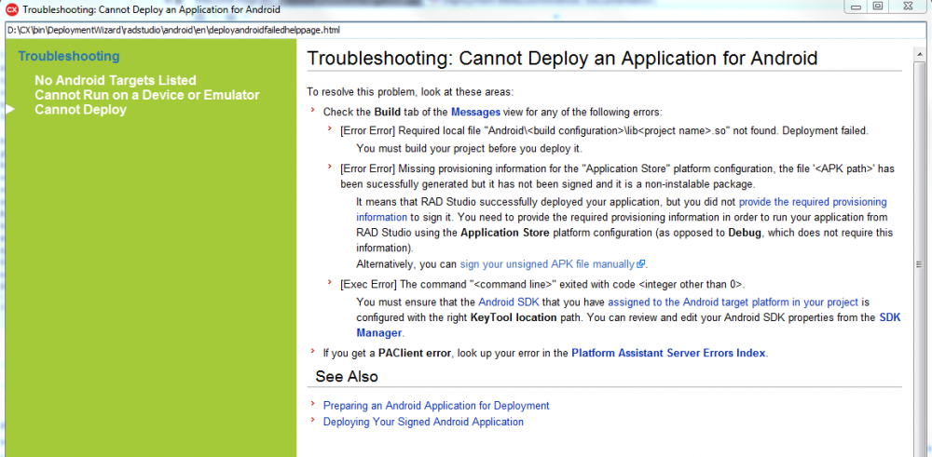Close the Troubleshooting window

coord(907,7)
